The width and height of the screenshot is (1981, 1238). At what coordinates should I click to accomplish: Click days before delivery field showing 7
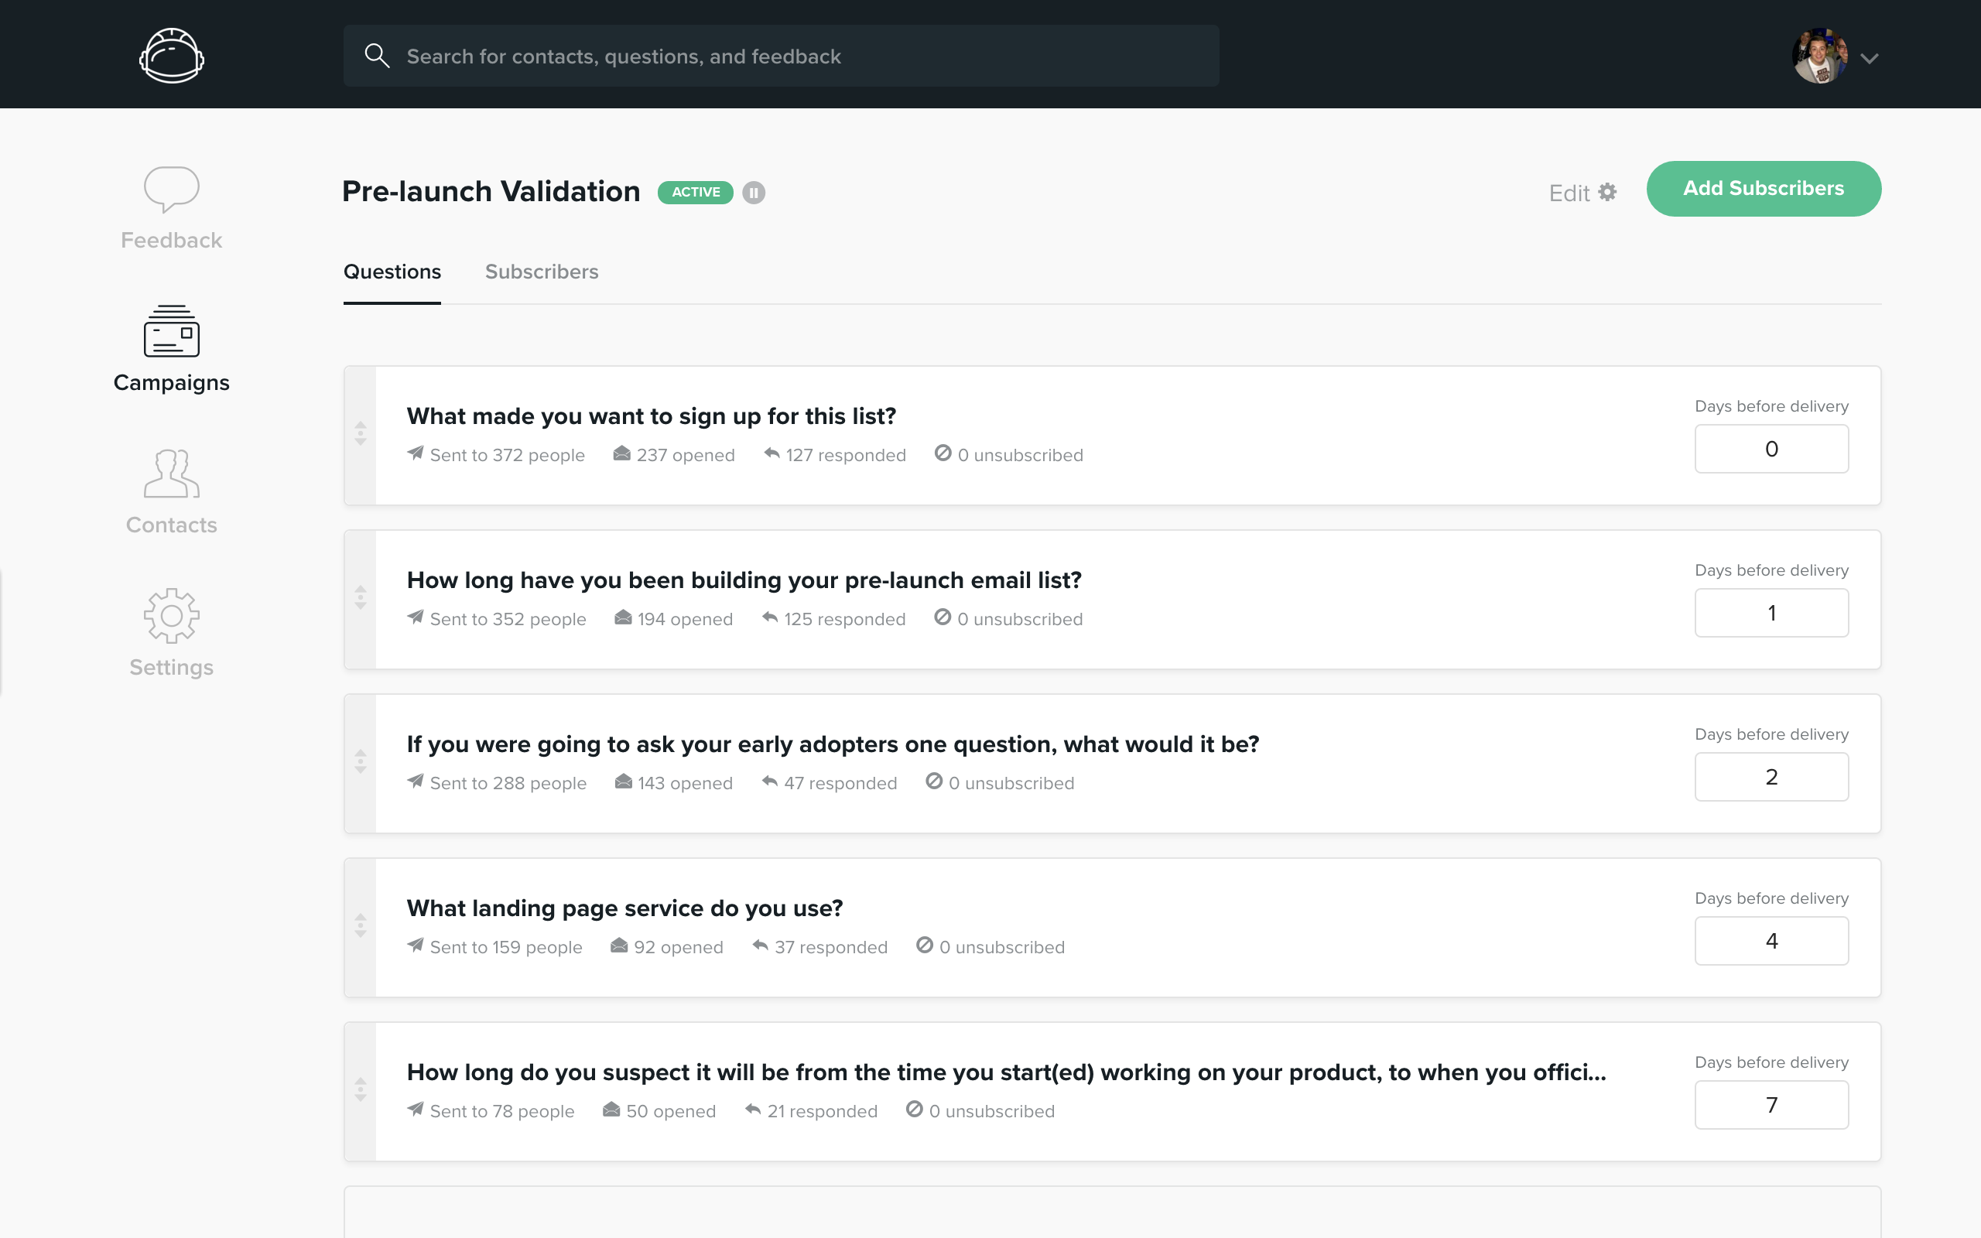tap(1771, 1105)
